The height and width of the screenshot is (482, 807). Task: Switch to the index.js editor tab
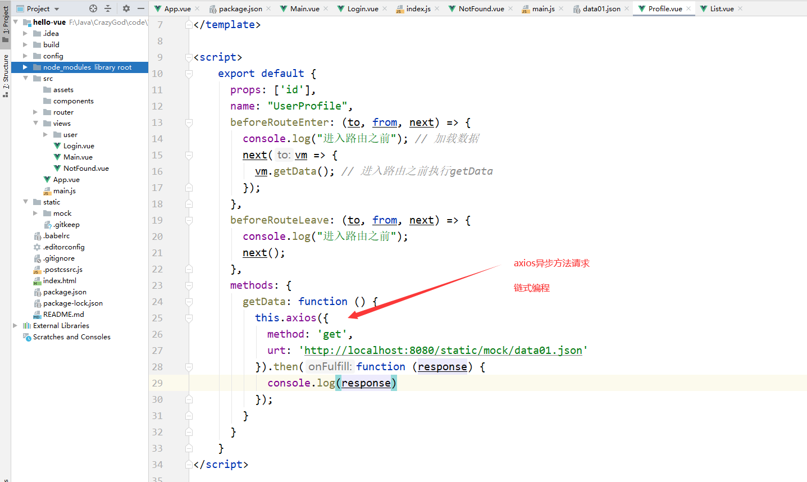[413, 8]
